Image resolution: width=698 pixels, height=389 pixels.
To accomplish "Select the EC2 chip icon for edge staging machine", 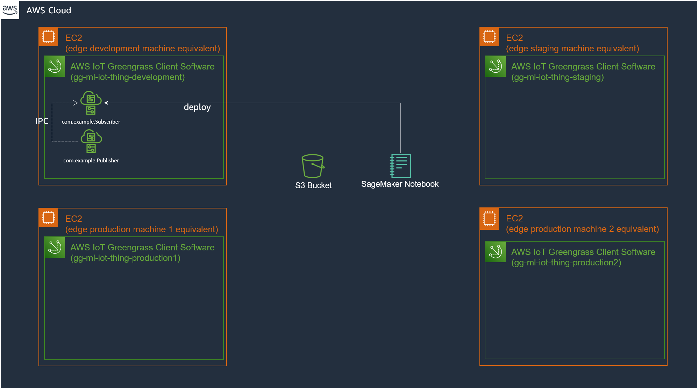I will (489, 37).
